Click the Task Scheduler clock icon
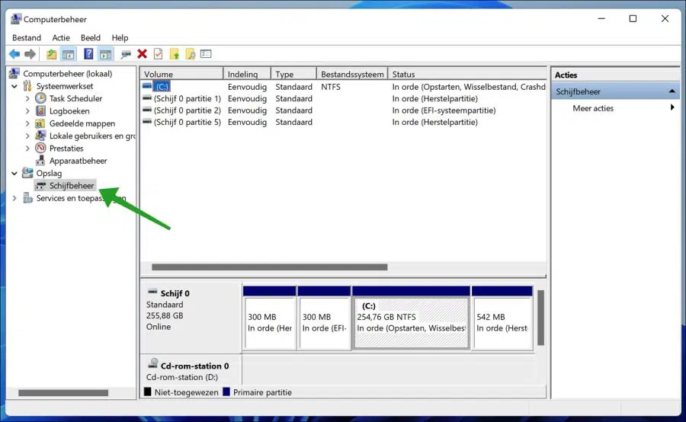This screenshot has height=422, width=686. pyautogui.click(x=40, y=98)
